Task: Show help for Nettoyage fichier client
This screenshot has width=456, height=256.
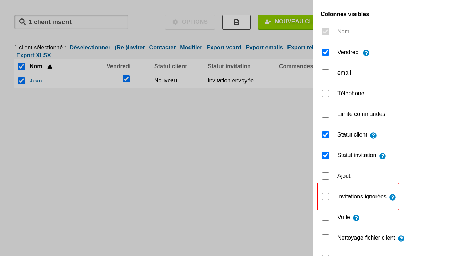Action: pos(401,239)
